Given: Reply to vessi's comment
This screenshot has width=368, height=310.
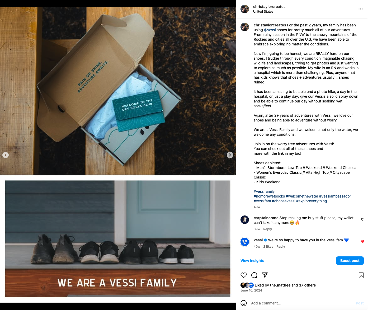Looking at the screenshot, I should (x=281, y=247).
